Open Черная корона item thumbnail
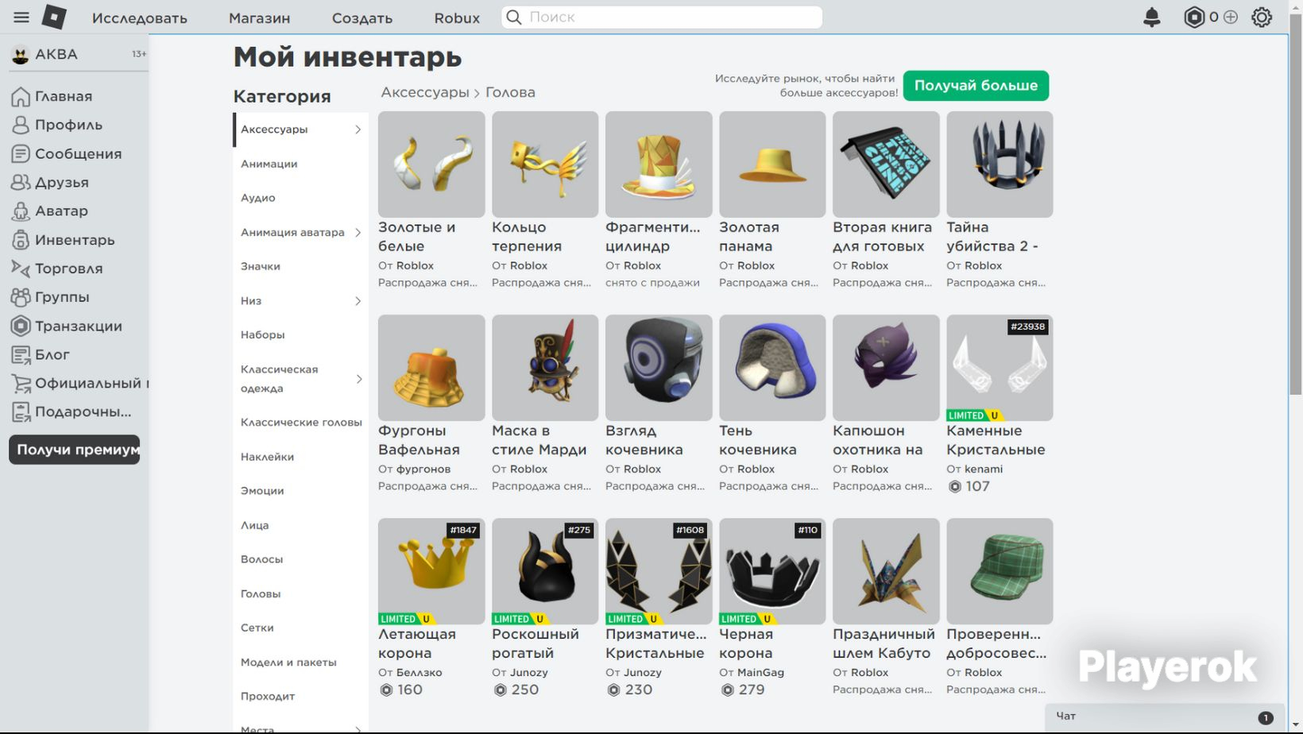The width and height of the screenshot is (1303, 734). point(772,571)
